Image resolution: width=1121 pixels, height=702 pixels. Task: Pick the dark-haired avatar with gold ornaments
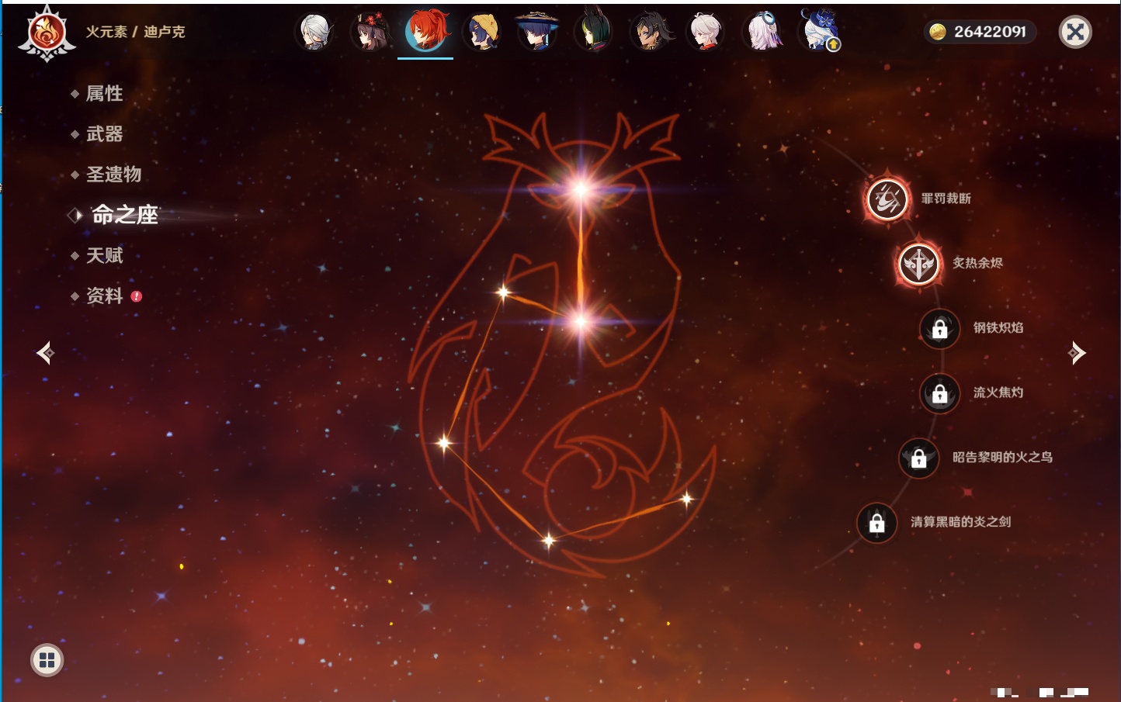(650, 33)
